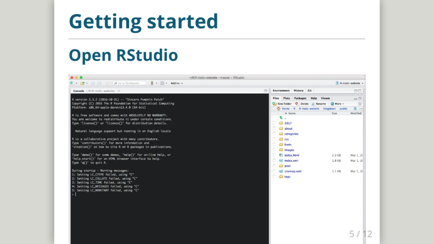Switch to the History tab
The height and width of the screenshot is (244, 434).
point(298,91)
